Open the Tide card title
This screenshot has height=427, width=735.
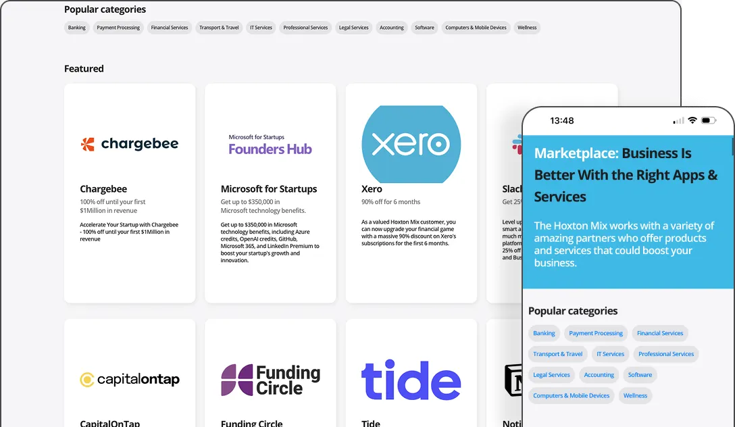tap(371, 423)
